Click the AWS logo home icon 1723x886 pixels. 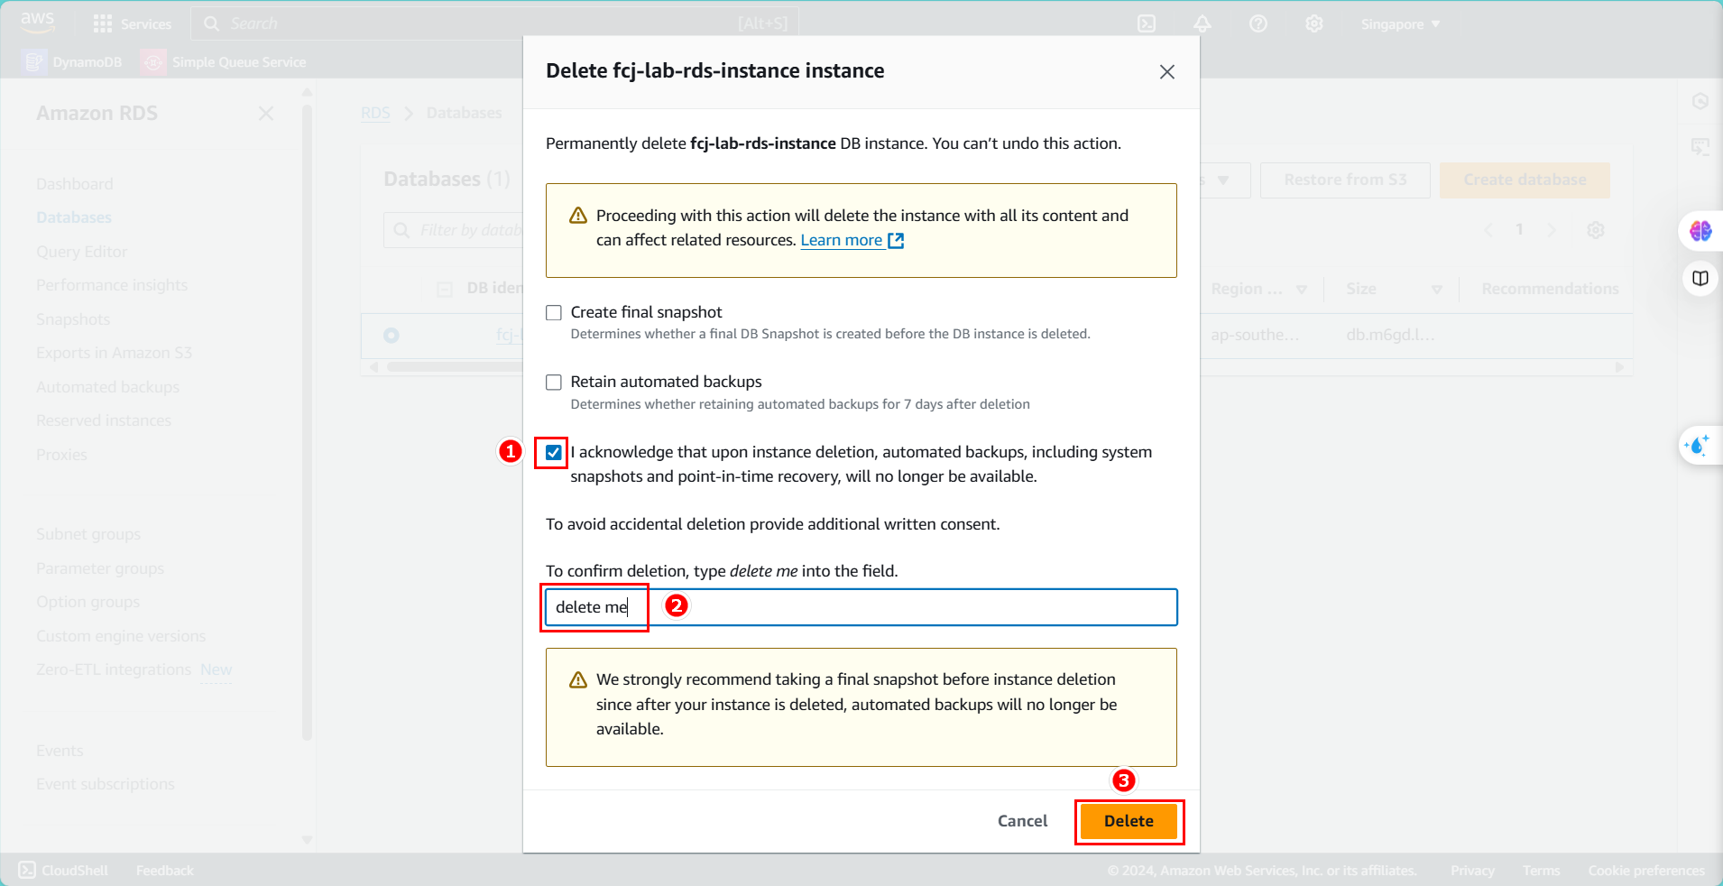(x=38, y=23)
